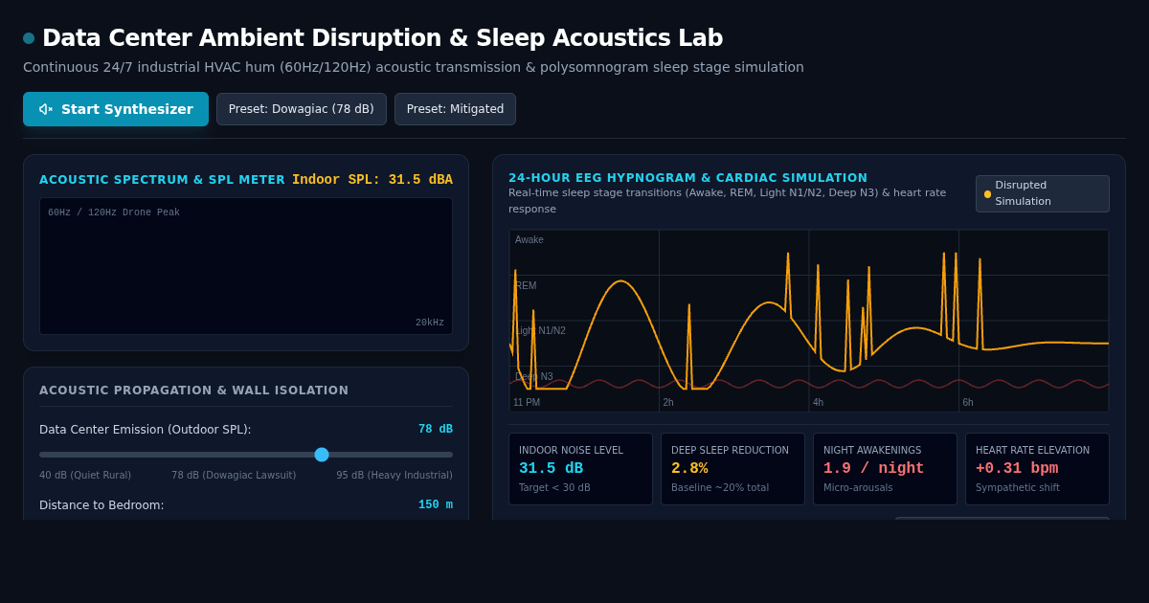
Task: Click the hypnogram sleep stage chart
Action: tap(809, 321)
